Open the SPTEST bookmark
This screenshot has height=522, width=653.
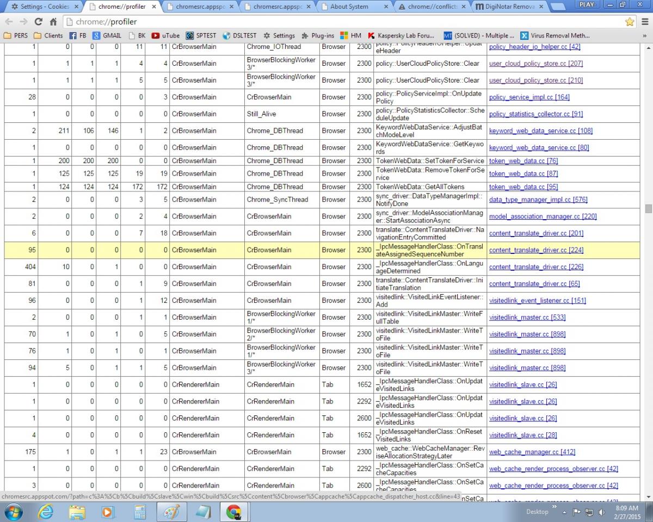pyautogui.click(x=201, y=35)
